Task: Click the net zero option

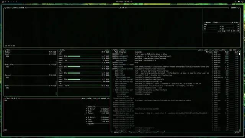Action: [x=95, y=99]
